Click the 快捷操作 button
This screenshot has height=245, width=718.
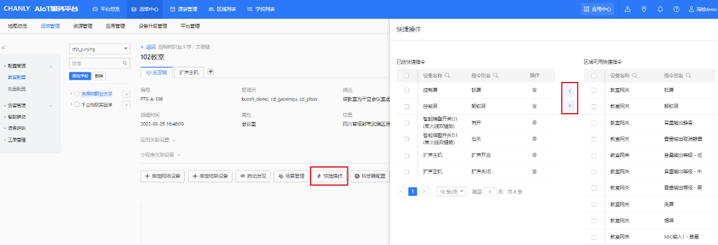tap(329, 176)
